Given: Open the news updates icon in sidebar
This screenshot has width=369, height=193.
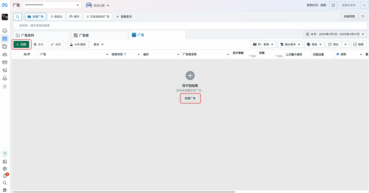Looking at the screenshot, I should point(5,162).
